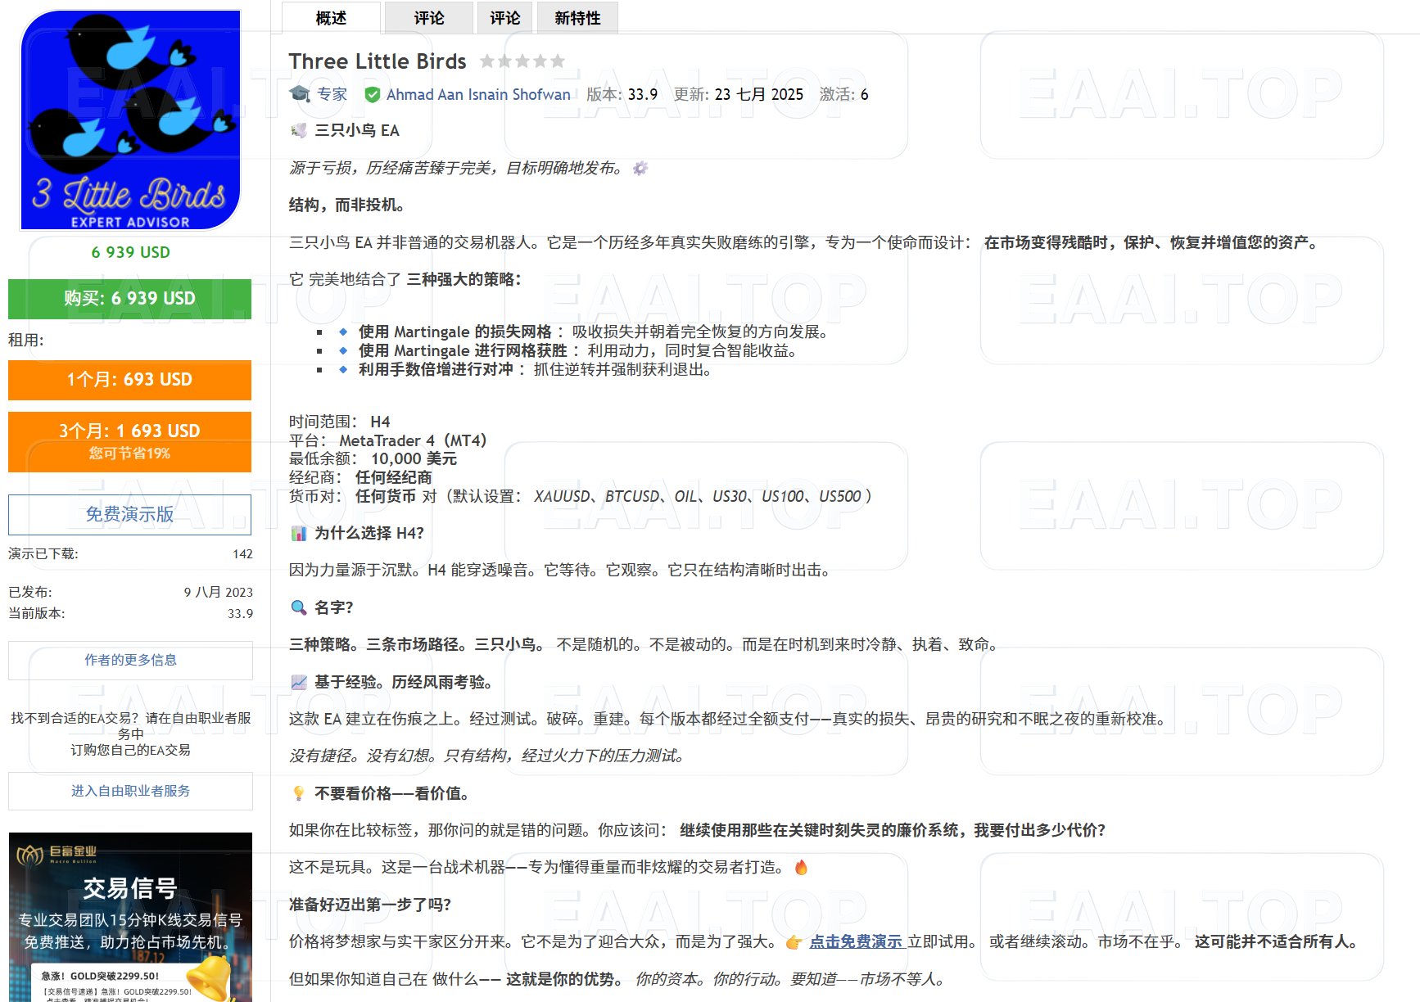This screenshot has height=1002, width=1420.
Task: Click the 更新: 23 七月 2025 text
Action: click(739, 94)
